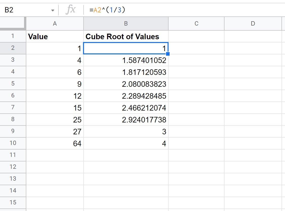Viewport: 285px width, 211px height.
Task: Select row 13 header
Action: (x=13, y=179)
